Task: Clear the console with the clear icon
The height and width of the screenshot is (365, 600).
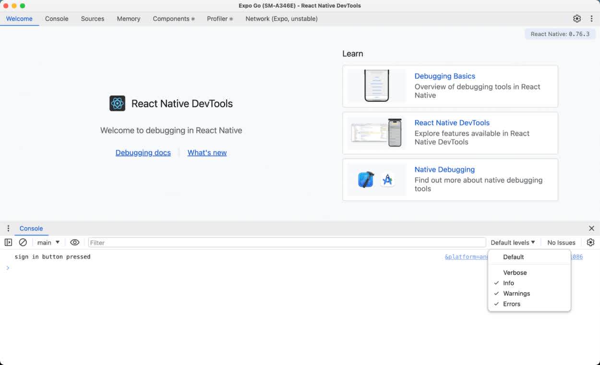Action: click(23, 242)
